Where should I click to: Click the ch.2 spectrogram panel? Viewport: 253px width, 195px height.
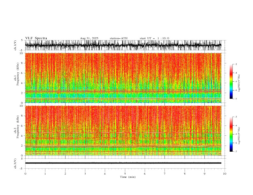click(x=123, y=131)
